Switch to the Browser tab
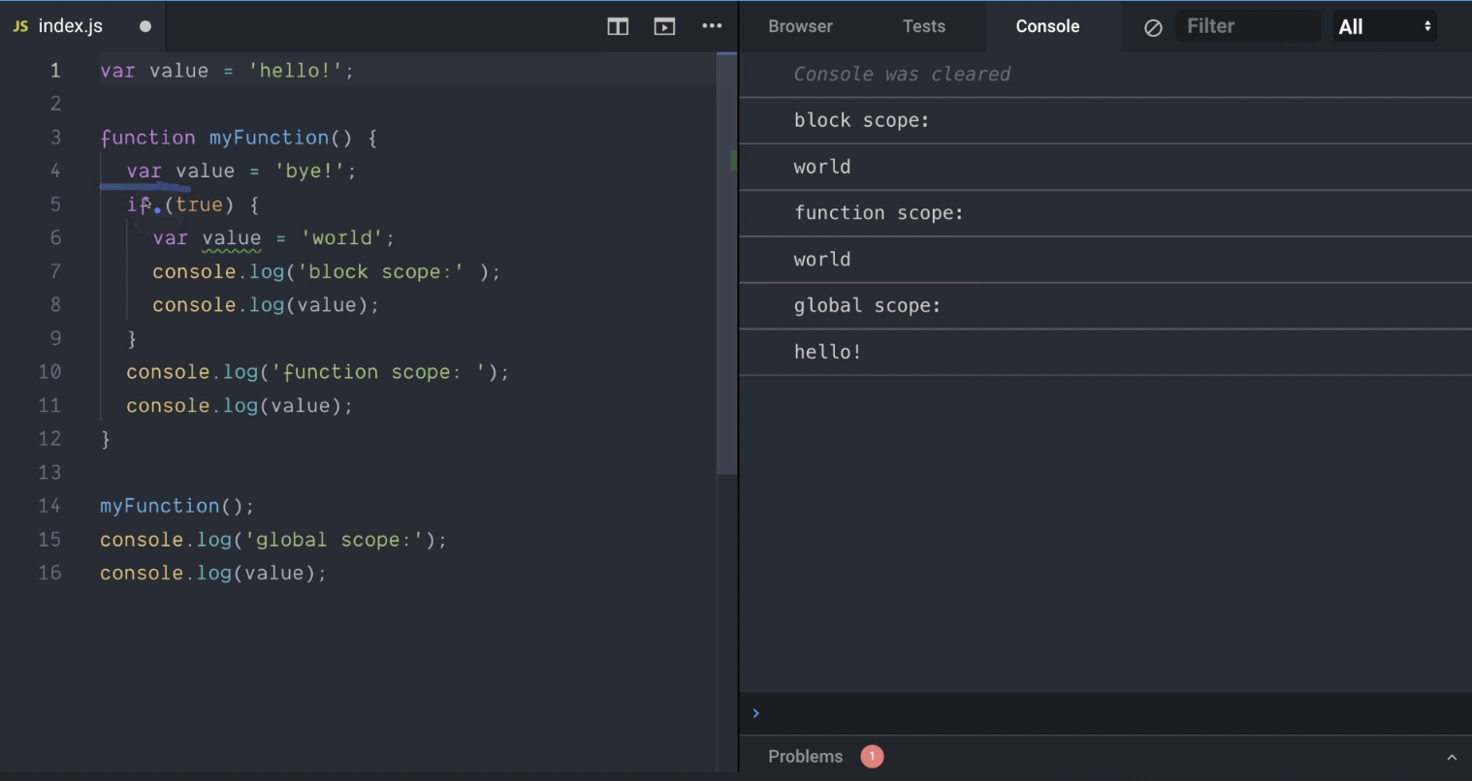Image resolution: width=1472 pixels, height=781 pixels. pyautogui.click(x=800, y=26)
